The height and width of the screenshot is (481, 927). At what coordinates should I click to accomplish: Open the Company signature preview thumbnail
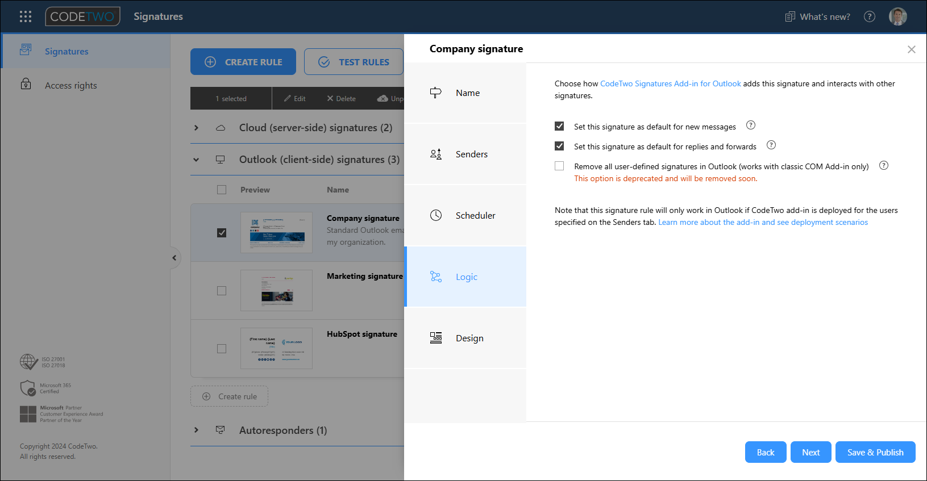(x=276, y=232)
